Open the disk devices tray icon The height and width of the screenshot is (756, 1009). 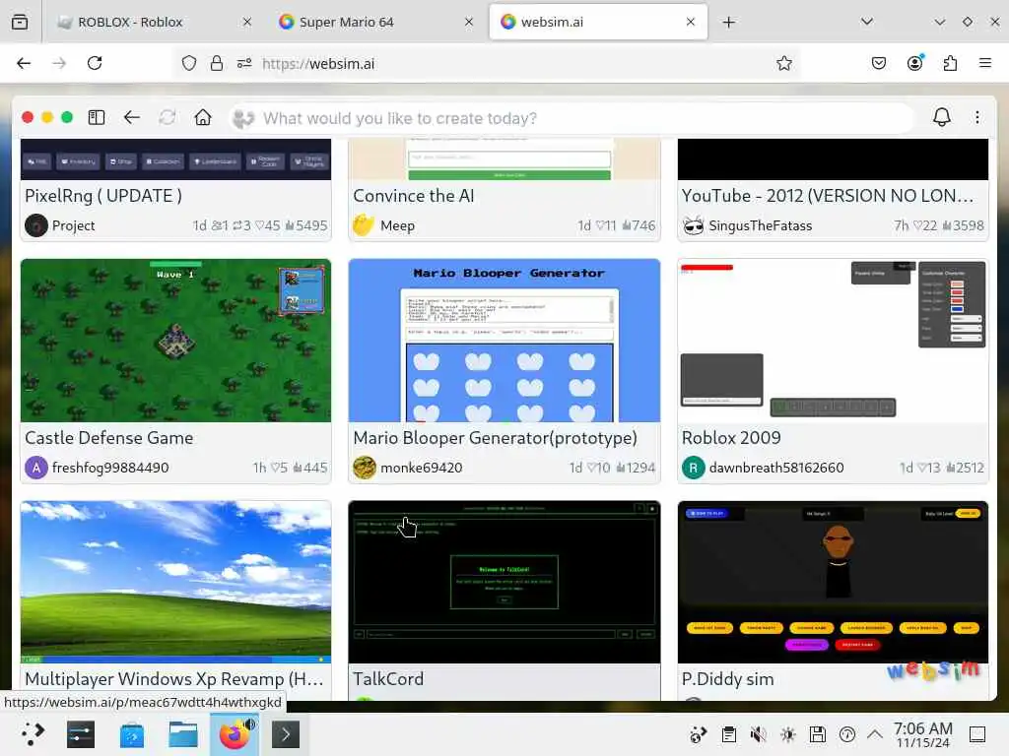pyautogui.click(x=817, y=734)
